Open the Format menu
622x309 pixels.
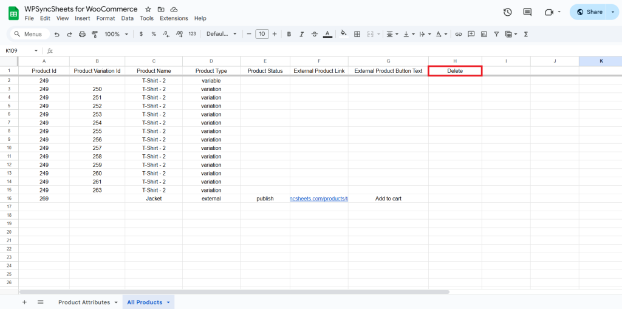click(106, 18)
